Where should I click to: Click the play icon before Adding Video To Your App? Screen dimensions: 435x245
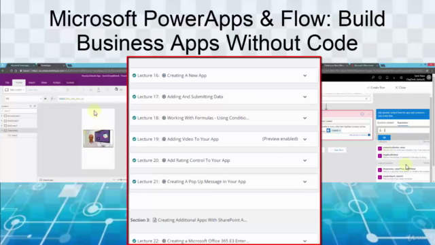click(x=164, y=139)
